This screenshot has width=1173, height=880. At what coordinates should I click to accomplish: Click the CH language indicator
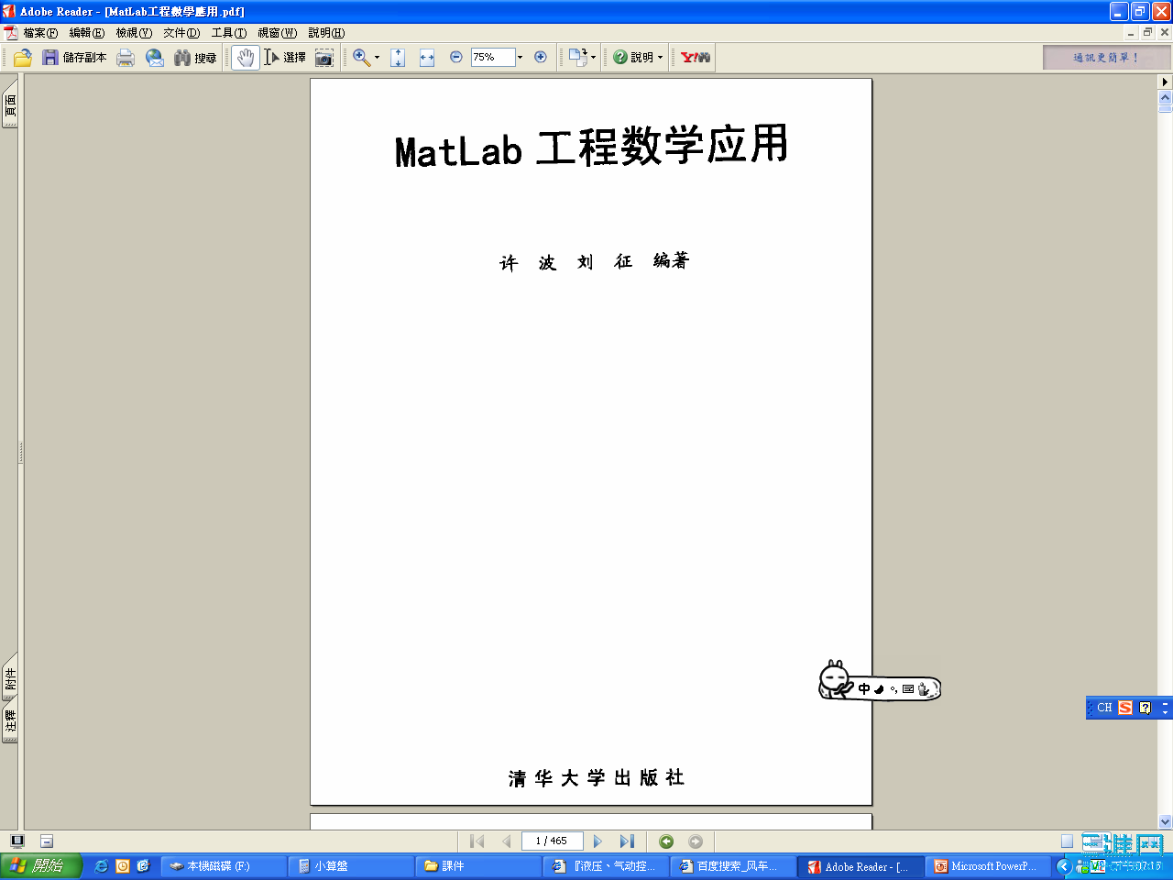1104,708
